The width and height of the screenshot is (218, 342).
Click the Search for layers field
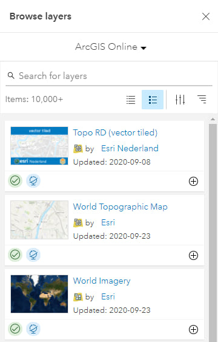pyautogui.click(x=108, y=76)
